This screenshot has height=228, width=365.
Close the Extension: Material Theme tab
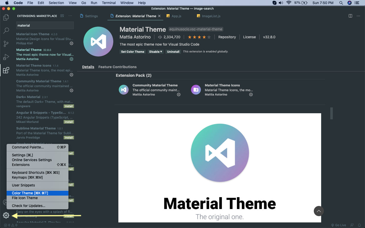[x=159, y=16]
